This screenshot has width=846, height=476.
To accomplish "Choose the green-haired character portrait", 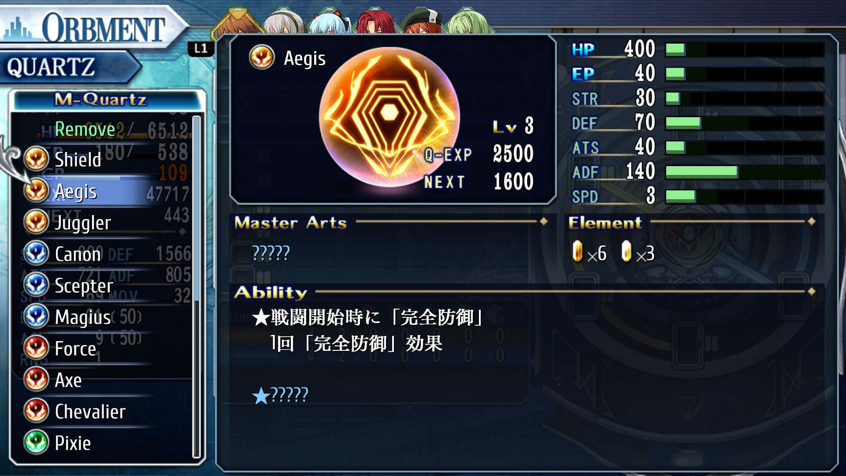I will point(468,23).
